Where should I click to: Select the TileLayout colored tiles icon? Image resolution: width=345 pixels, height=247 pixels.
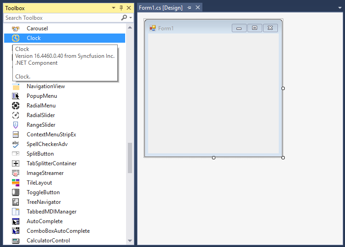[x=16, y=183]
